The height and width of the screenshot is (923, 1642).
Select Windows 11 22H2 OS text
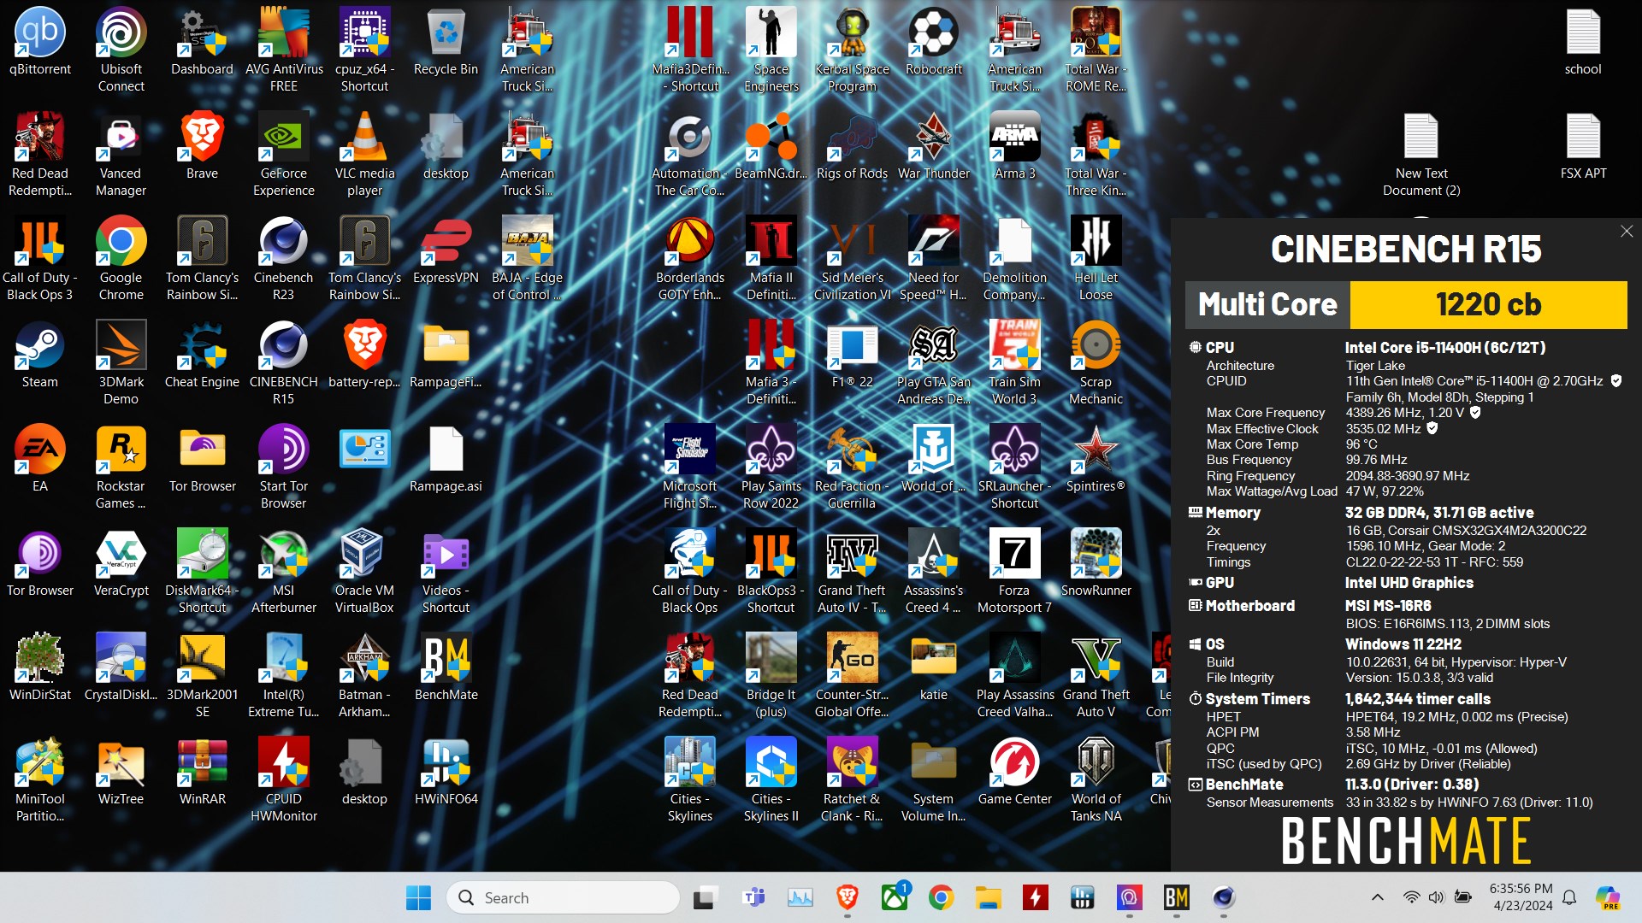click(x=1403, y=644)
